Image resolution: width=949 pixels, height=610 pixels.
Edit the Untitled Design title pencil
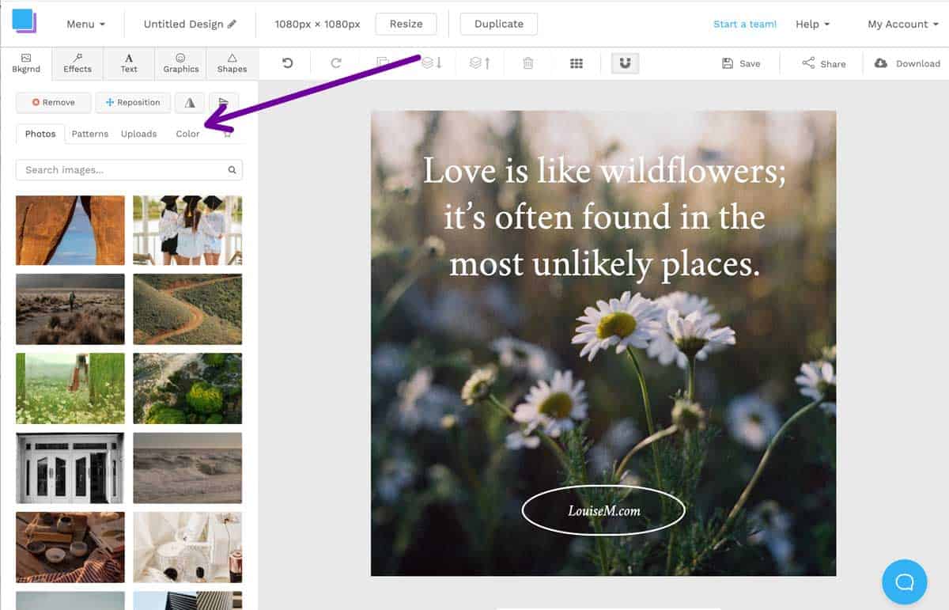click(232, 24)
